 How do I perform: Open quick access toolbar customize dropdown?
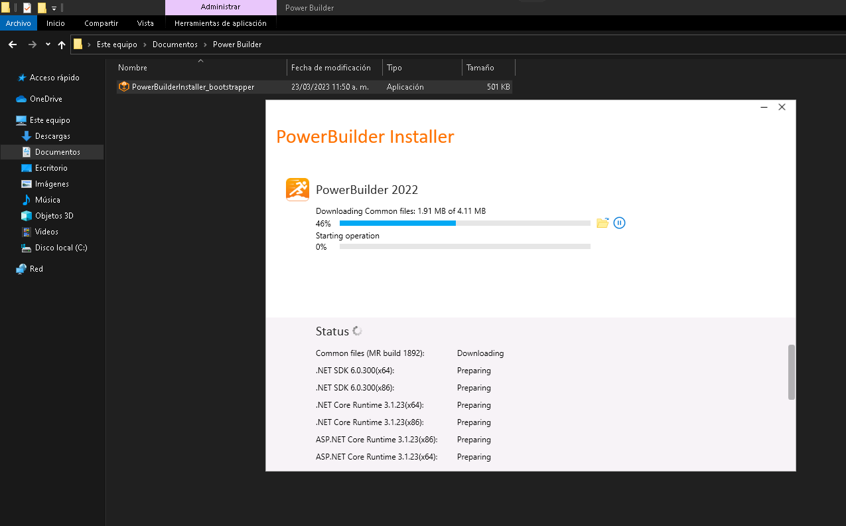(x=54, y=8)
